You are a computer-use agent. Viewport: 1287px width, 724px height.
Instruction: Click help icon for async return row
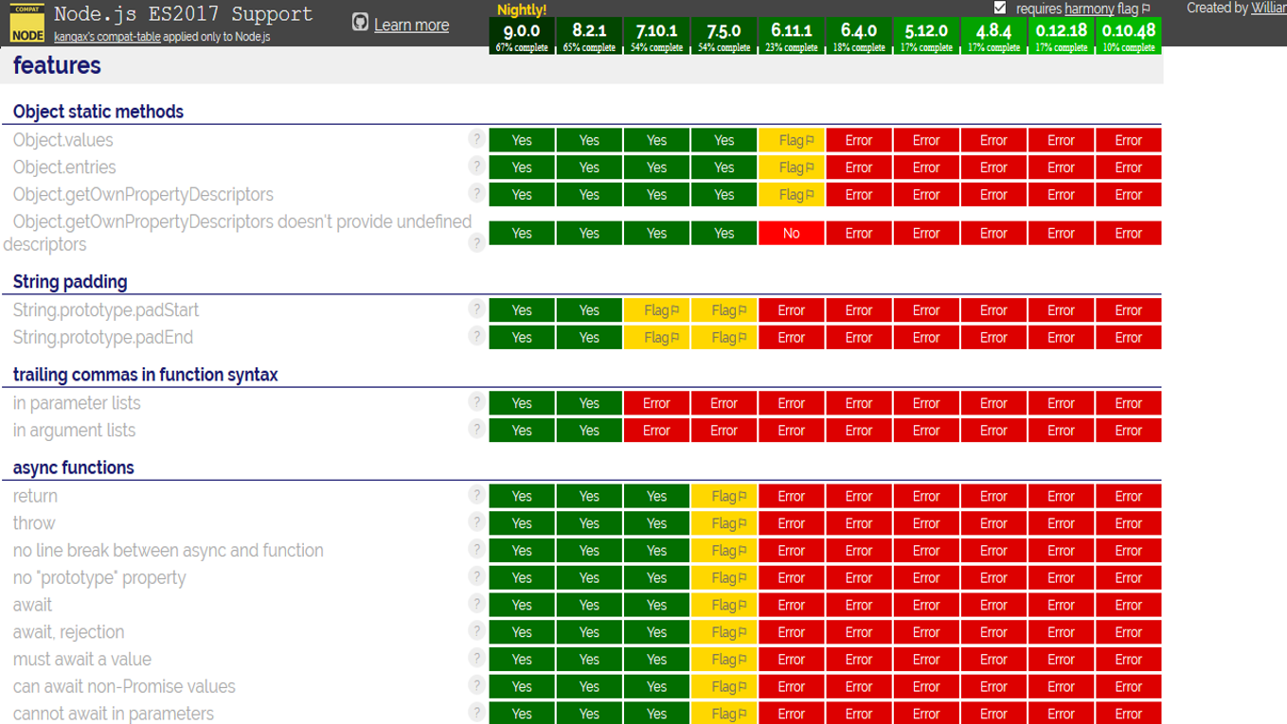click(476, 495)
